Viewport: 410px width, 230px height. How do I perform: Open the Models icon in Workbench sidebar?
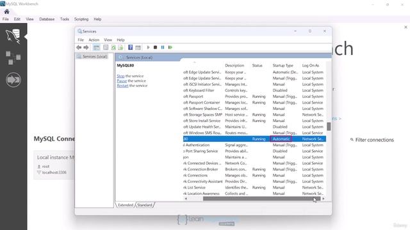point(13,57)
